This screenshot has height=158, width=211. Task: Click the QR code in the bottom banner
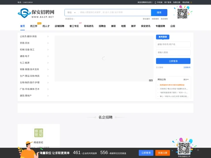click(x=184, y=148)
